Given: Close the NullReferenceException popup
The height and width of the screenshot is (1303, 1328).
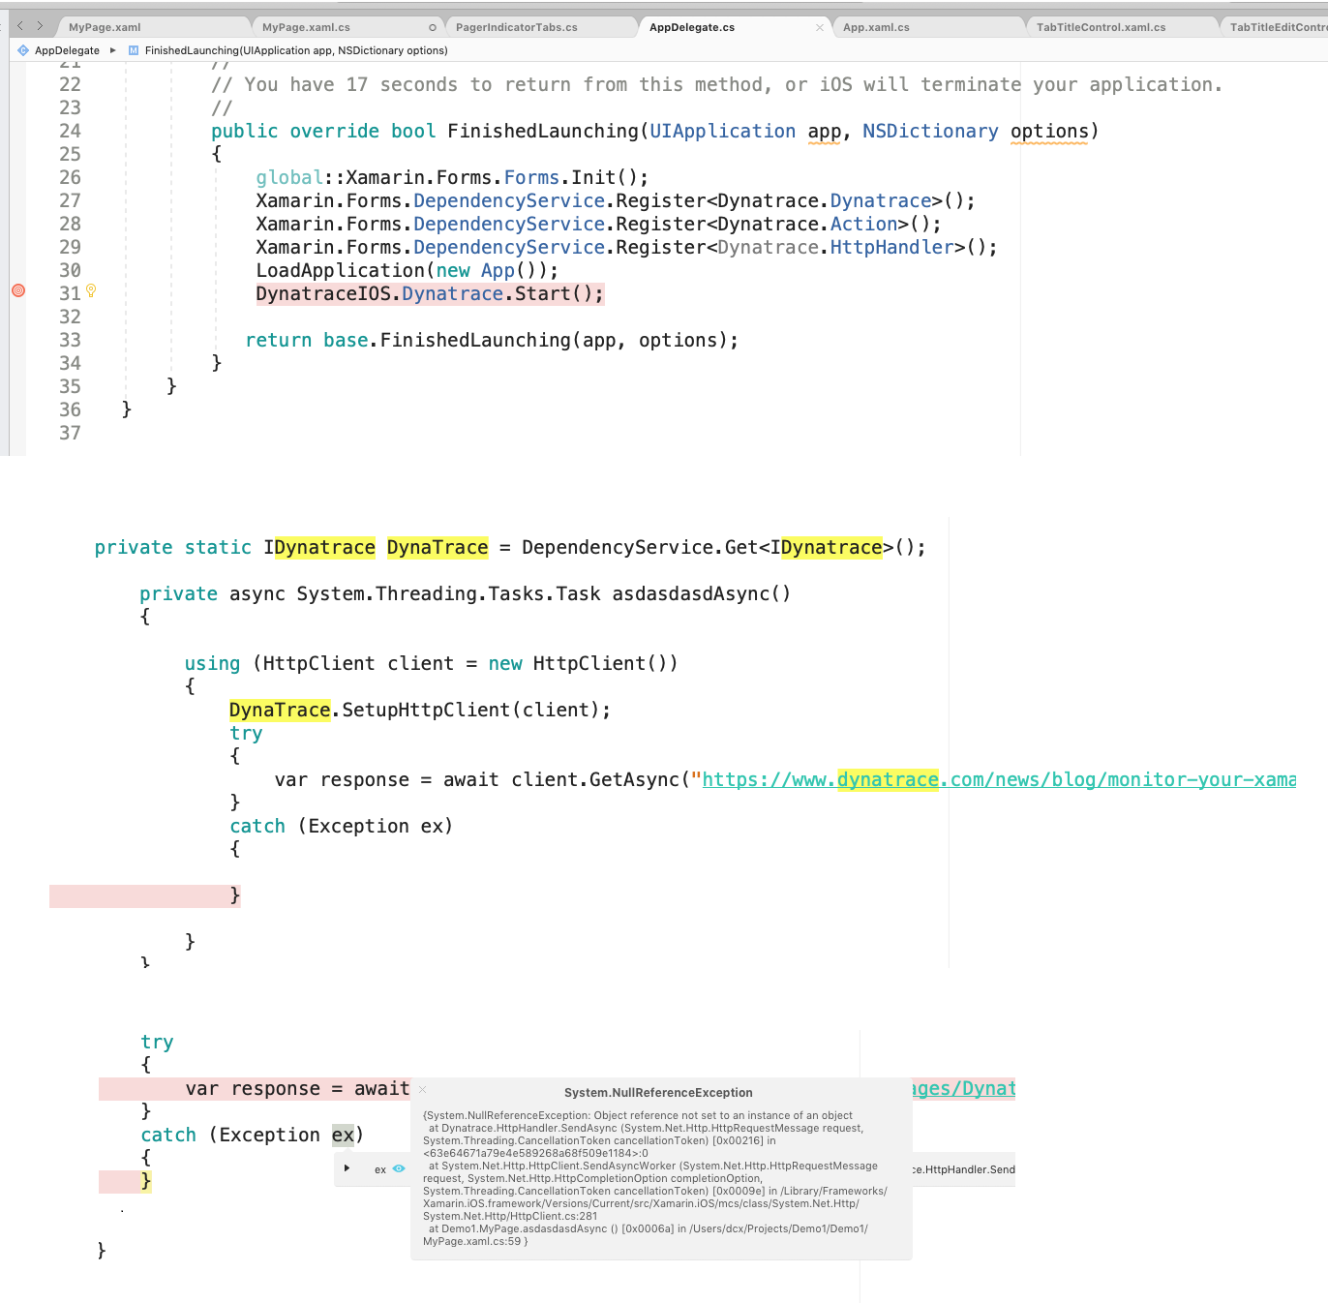Looking at the screenshot, I should [423, 1090].
